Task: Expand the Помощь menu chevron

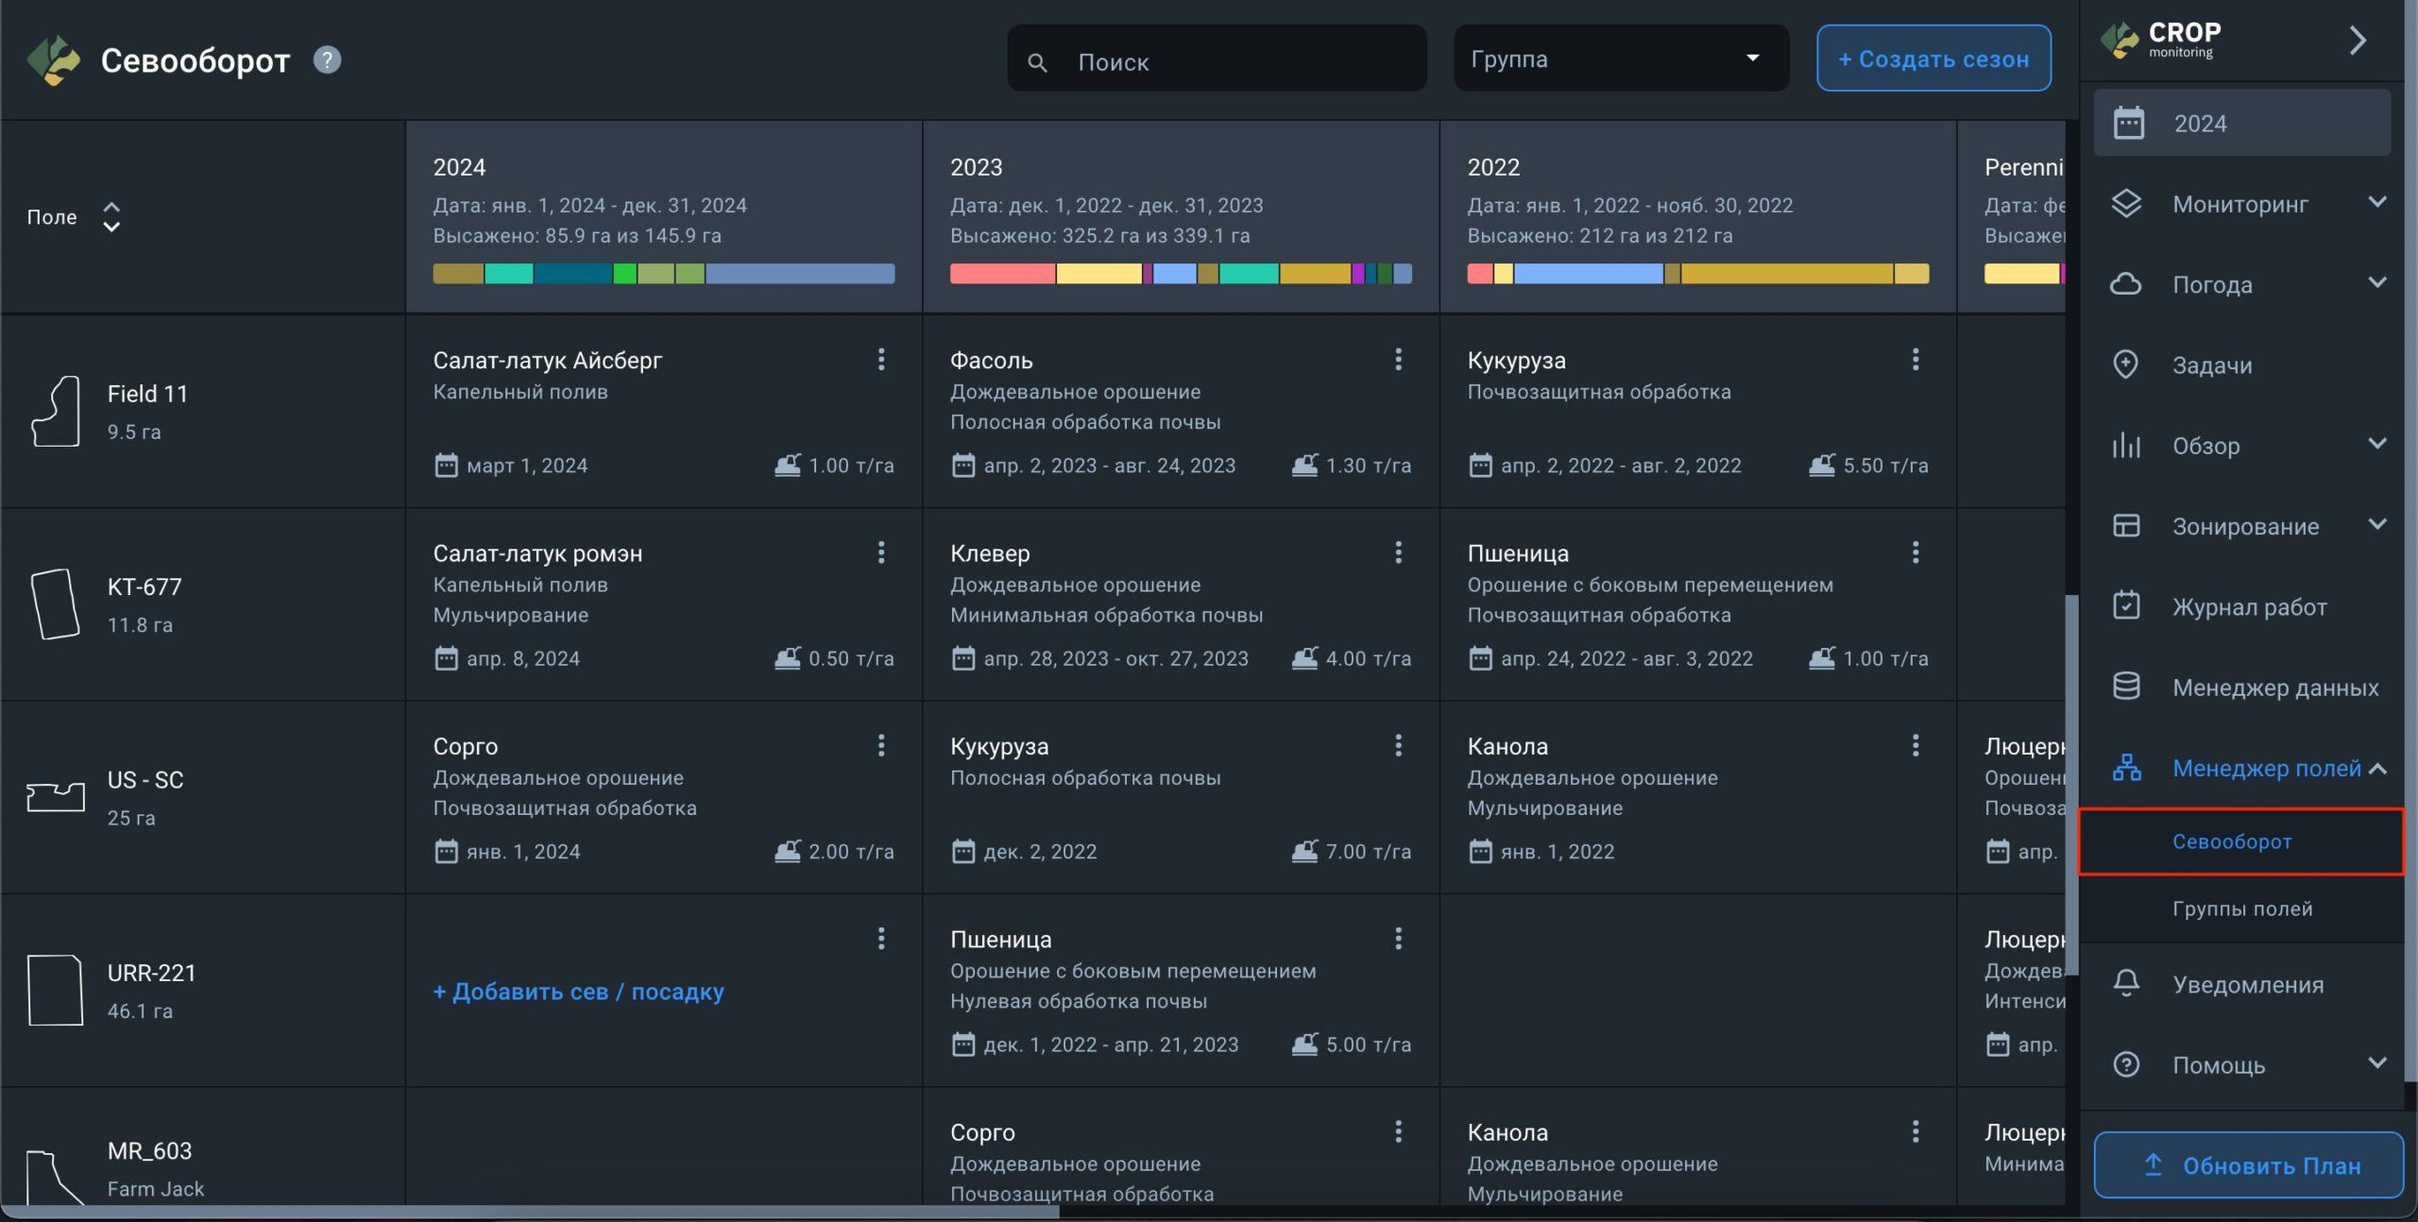Action: point(2377,1063)
